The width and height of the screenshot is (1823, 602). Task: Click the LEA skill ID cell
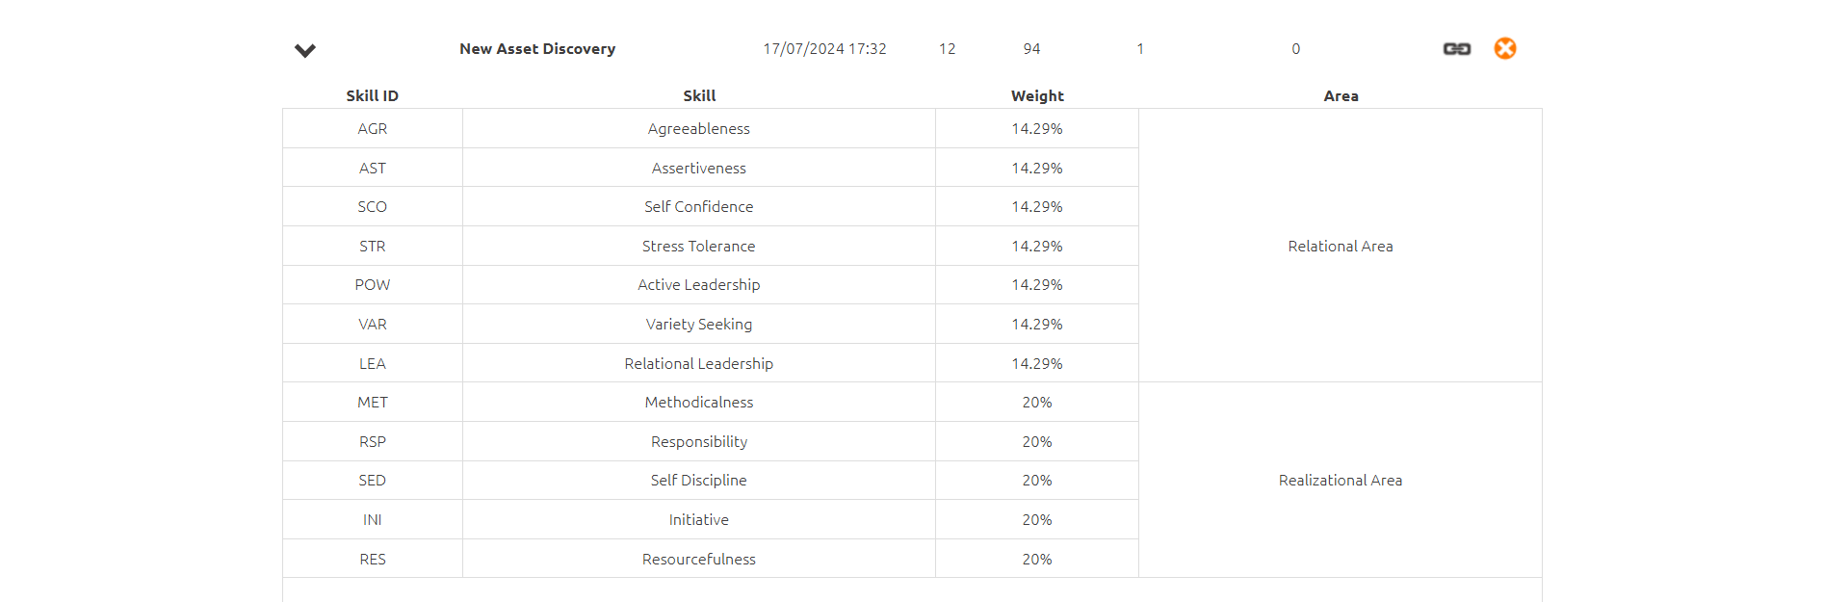coord(373,363)
